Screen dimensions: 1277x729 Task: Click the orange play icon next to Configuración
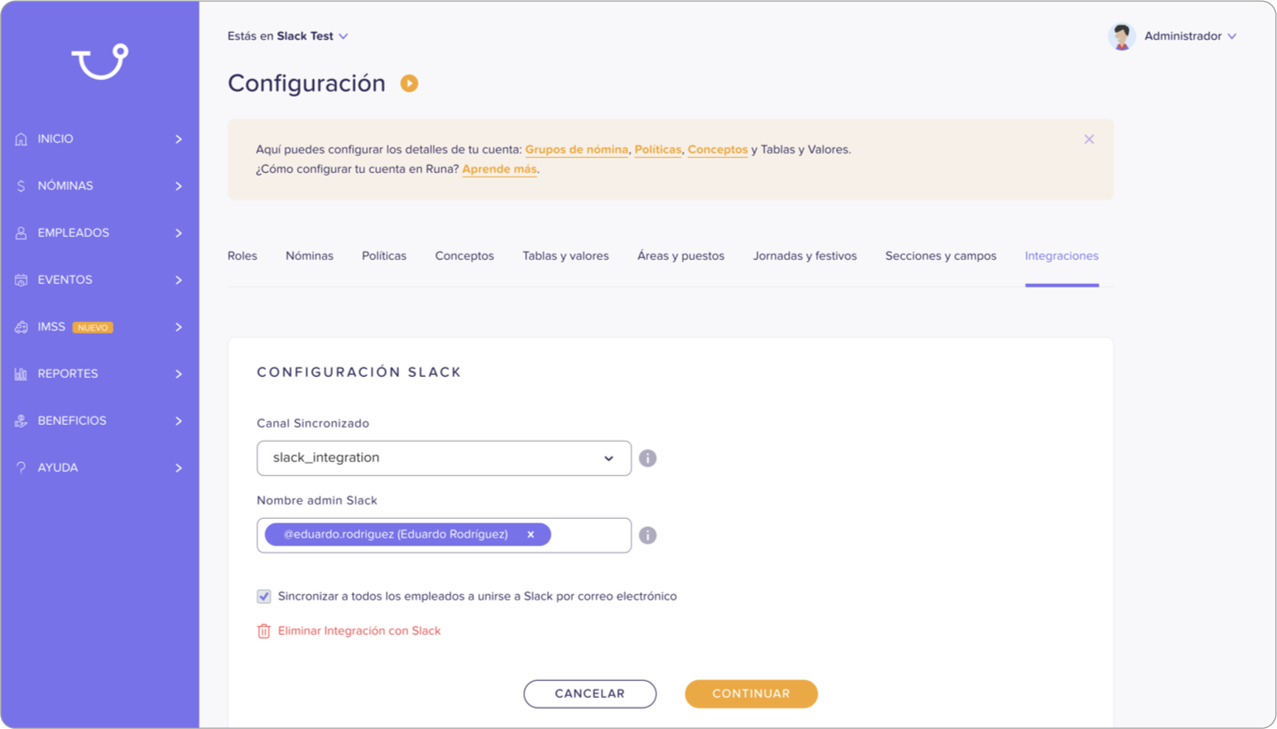pos(409,83)
